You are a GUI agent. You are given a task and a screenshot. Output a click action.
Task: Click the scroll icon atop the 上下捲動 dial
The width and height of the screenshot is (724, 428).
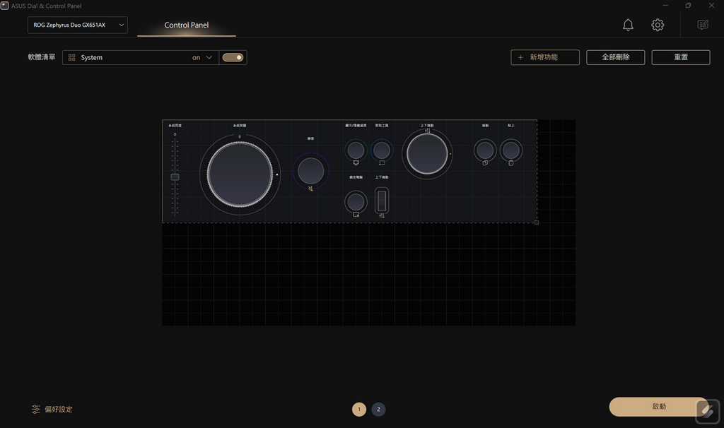pos(428,131)
